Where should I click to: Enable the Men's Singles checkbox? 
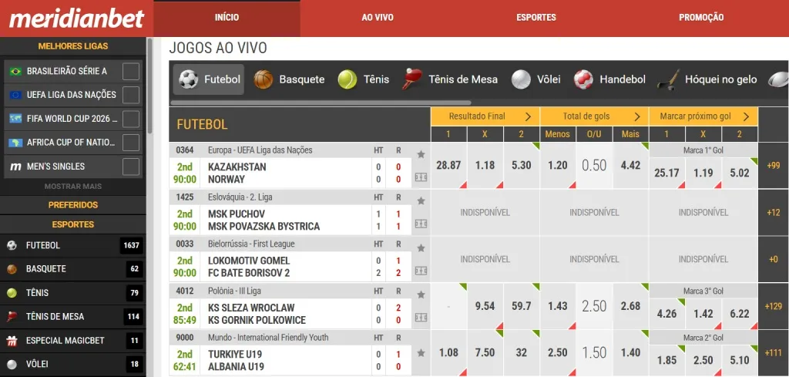point(131,166)
